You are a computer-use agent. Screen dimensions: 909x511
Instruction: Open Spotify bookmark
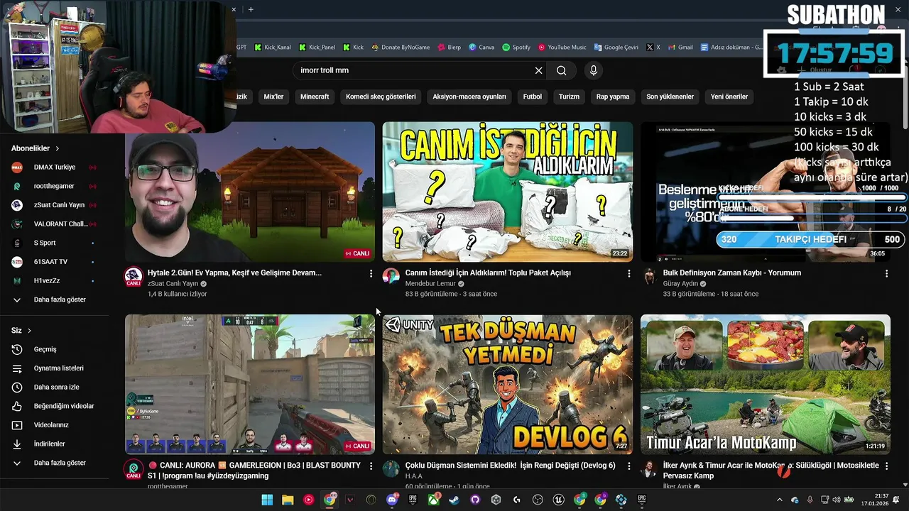[516, 48]
